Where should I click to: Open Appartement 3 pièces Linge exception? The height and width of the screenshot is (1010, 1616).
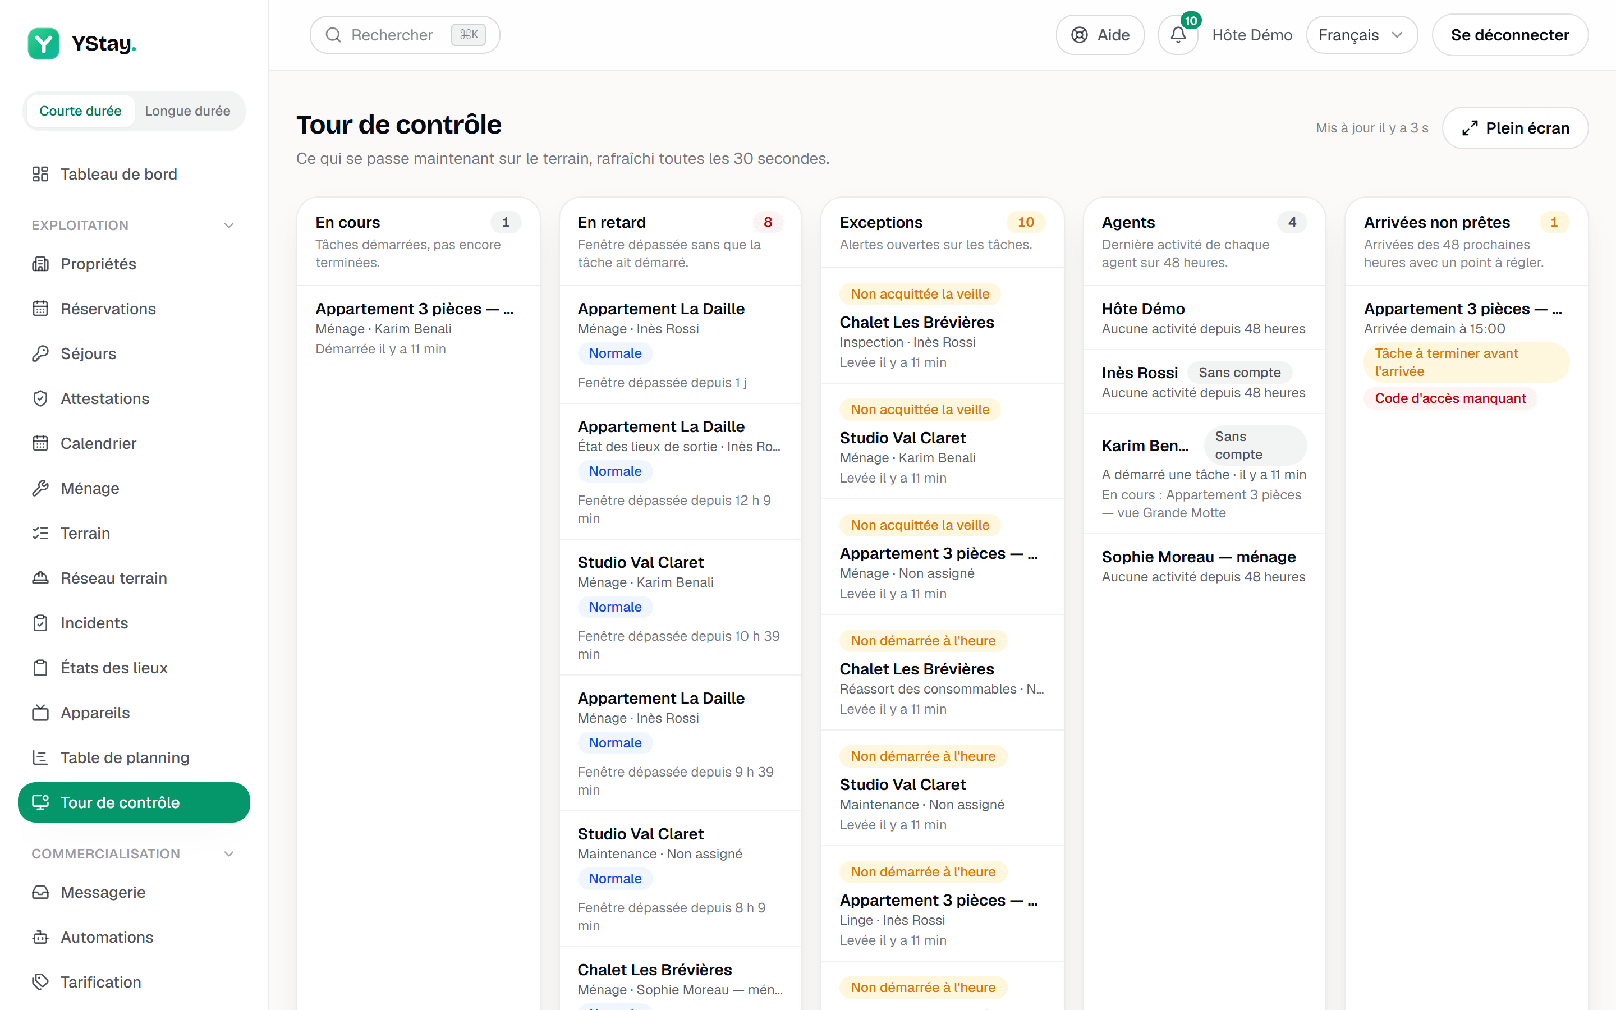[942, 905]
